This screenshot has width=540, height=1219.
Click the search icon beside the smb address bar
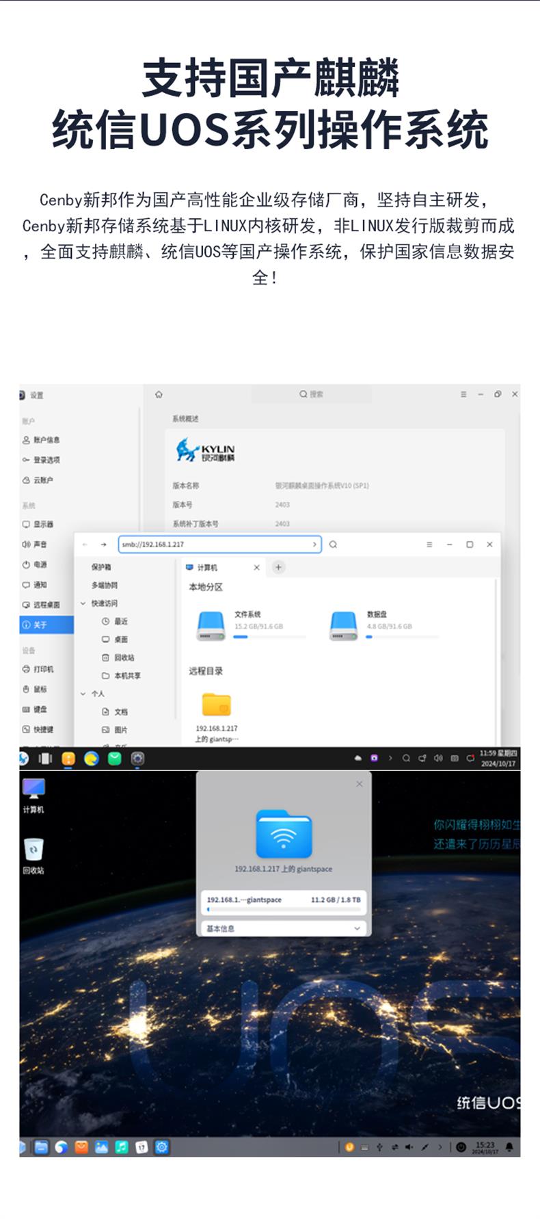[x=333, y=545]
